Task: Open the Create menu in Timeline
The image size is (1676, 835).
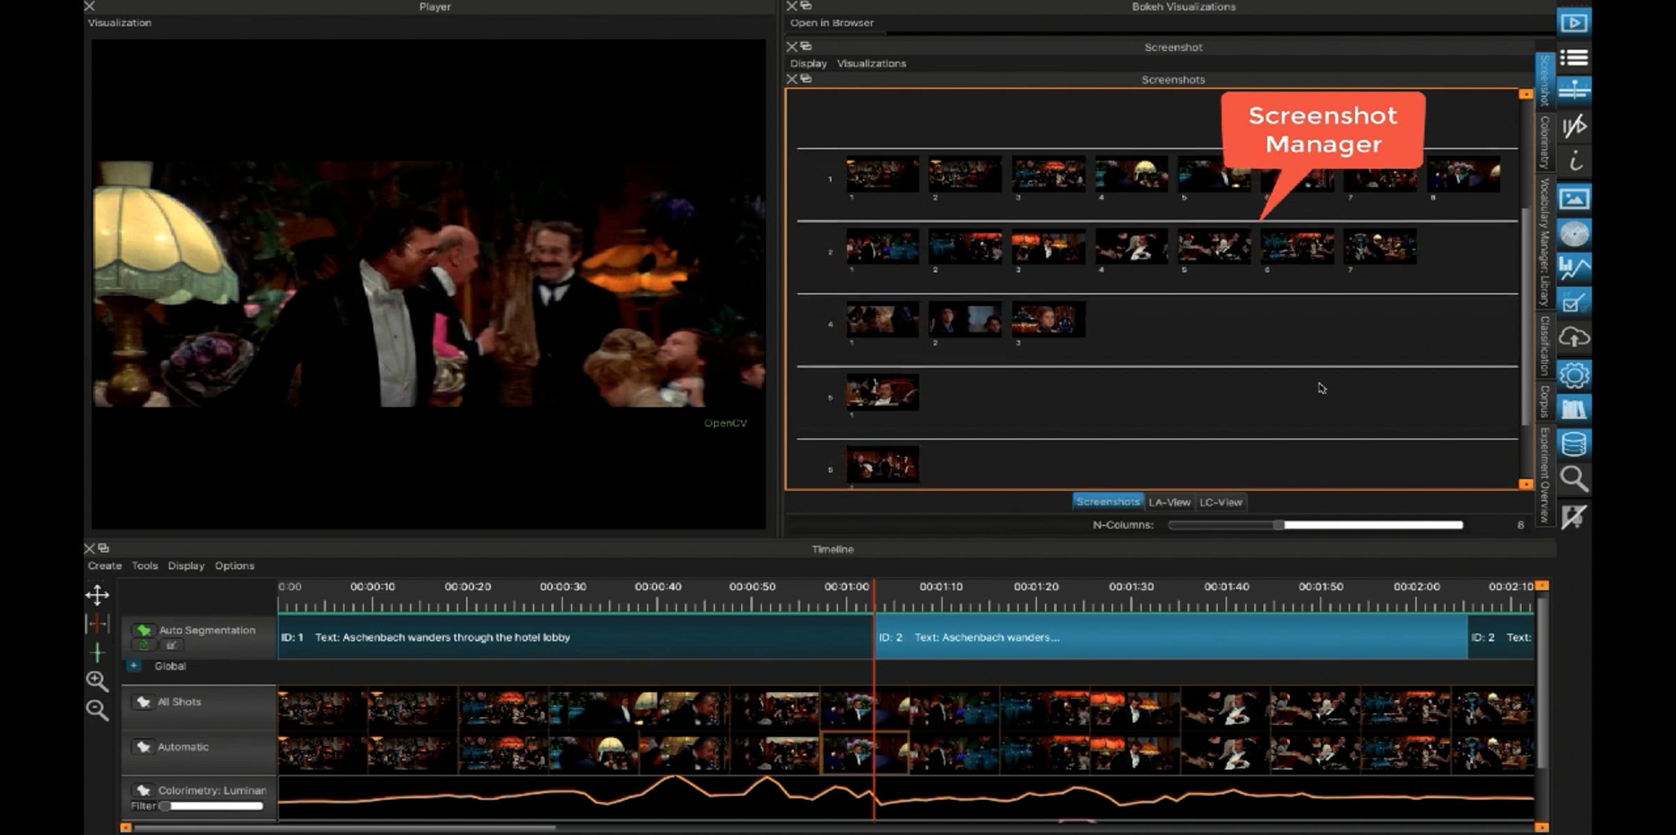Action: pos(105,566)
